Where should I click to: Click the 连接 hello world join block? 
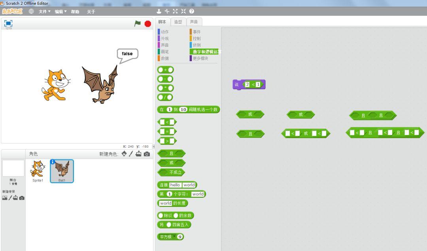point(177,185)
